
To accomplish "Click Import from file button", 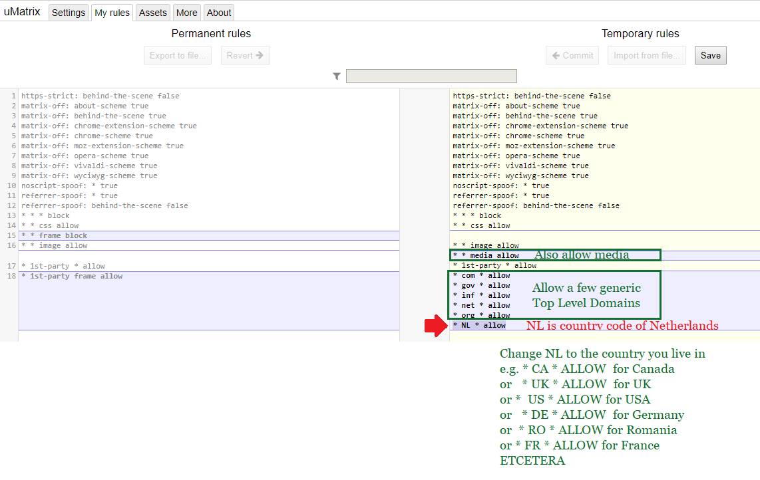I will [x=646, y=55].
